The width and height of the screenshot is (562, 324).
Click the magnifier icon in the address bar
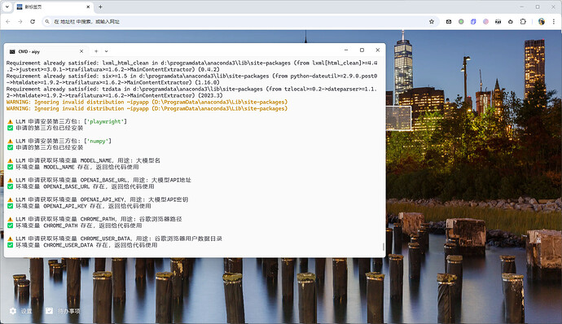click(x=47, y=21)
